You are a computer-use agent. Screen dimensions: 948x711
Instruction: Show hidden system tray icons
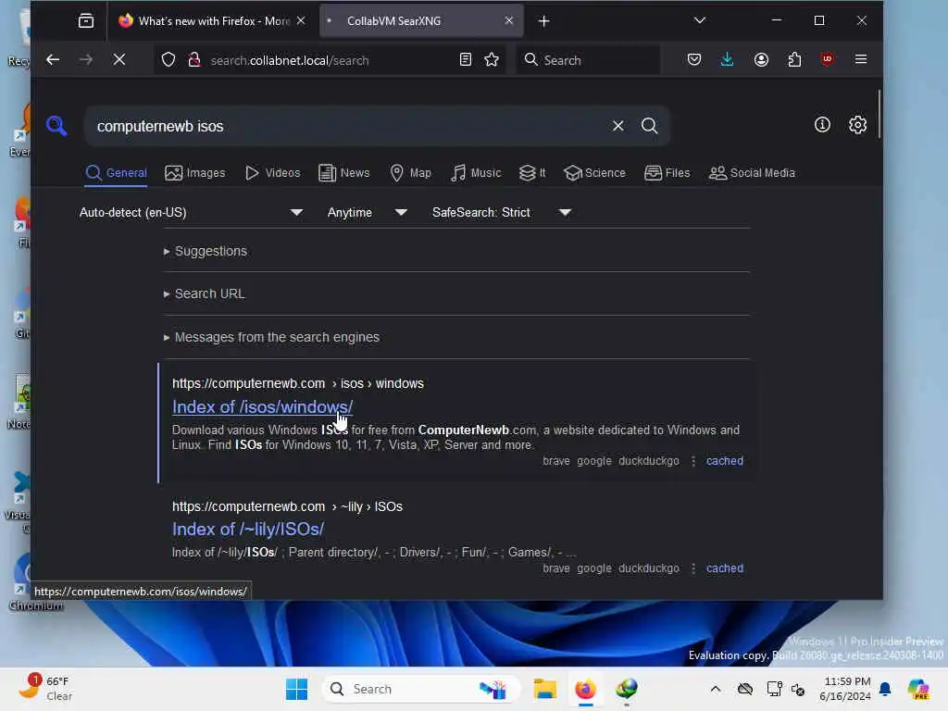pyautogui.click(x=716, y=689)
